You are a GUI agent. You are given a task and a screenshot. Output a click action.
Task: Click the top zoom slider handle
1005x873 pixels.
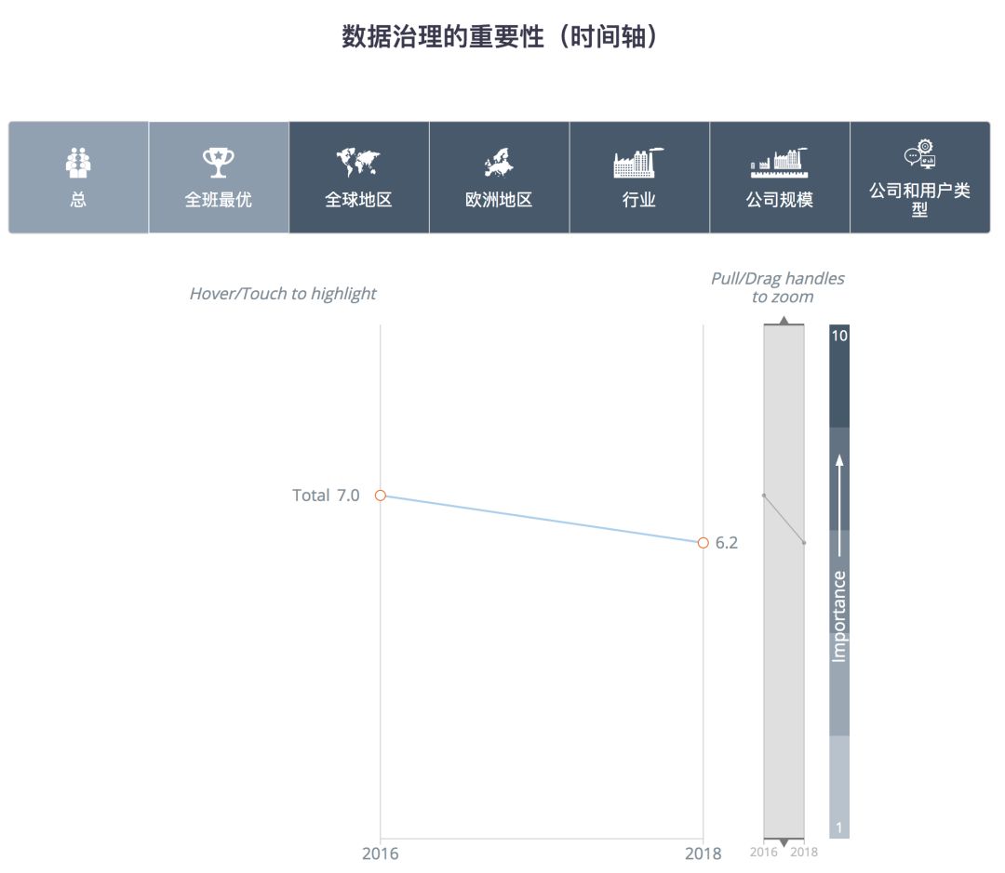click(x=784, y=322)
